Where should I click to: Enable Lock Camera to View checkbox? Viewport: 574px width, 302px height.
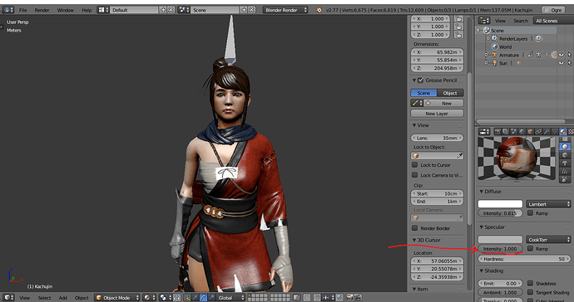click(415, 175)
